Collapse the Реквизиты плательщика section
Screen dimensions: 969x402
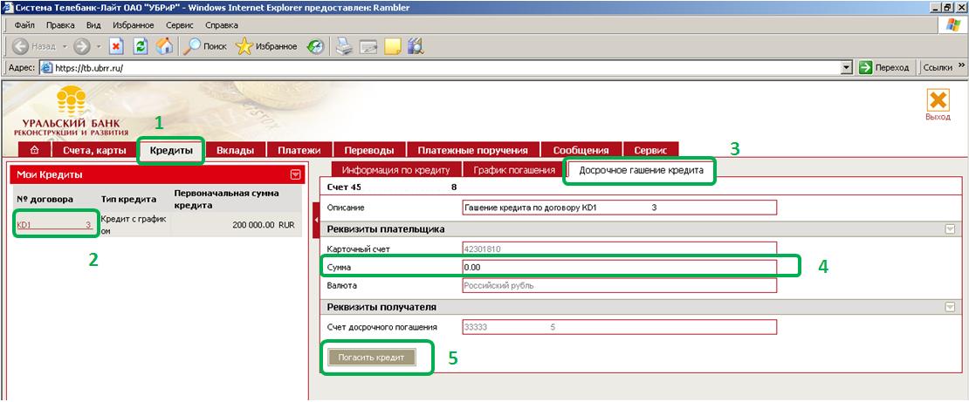pos(949,228)
